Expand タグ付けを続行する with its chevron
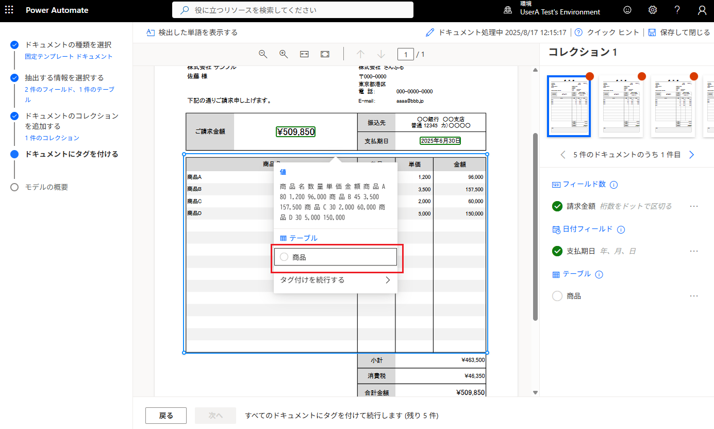Viewport: 714px width, 429px height. coord(387,280)
